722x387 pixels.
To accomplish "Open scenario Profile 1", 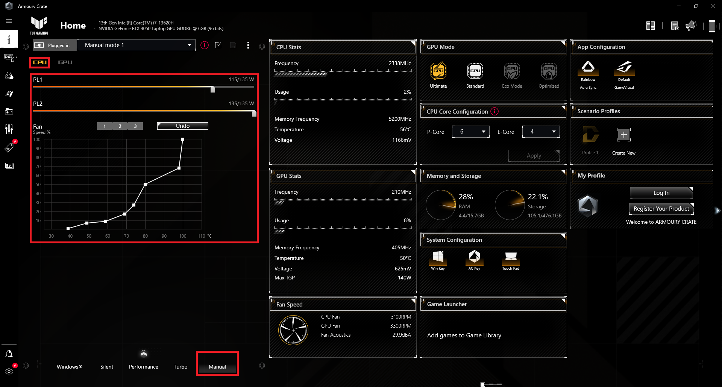I will (x=590, y=140).
